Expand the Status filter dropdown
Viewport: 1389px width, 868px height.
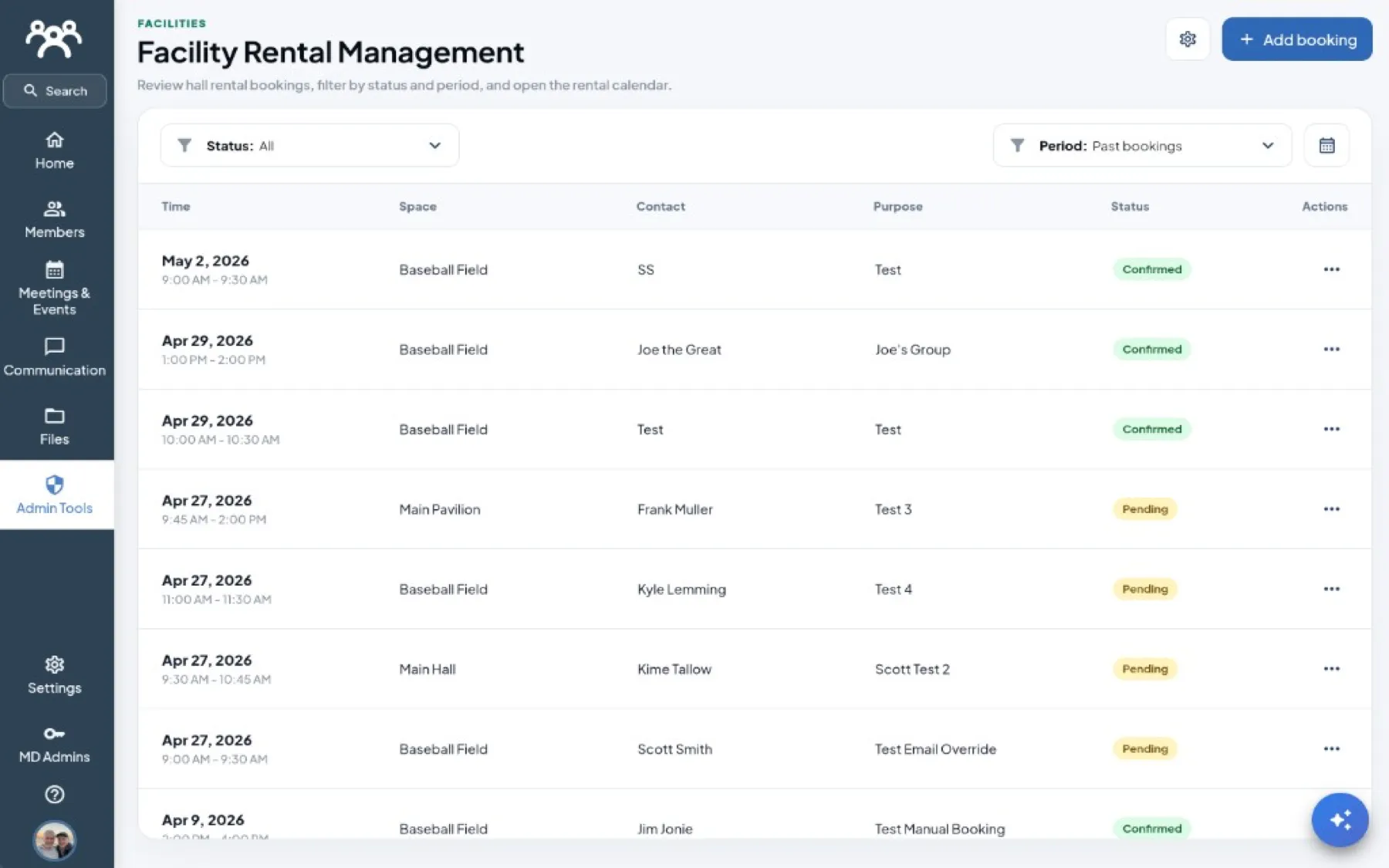tap(309, 145)
